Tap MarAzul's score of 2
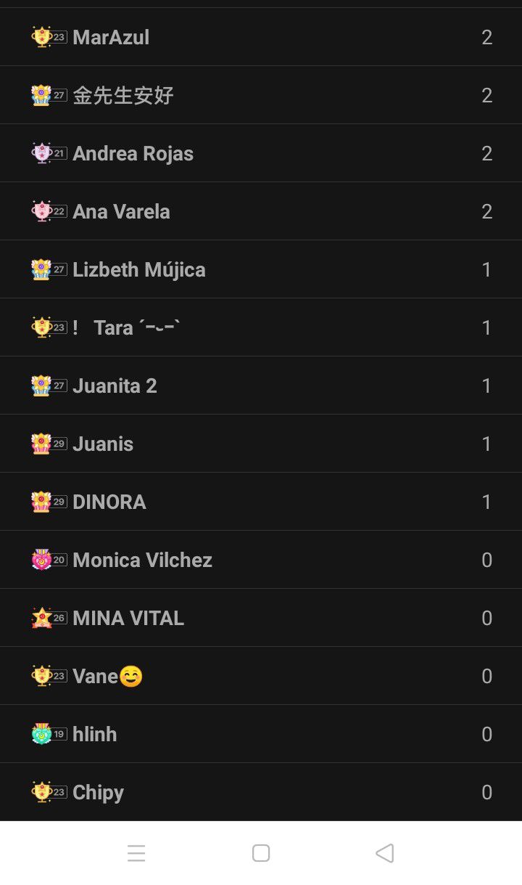522x885 pixels. (486, 37)
